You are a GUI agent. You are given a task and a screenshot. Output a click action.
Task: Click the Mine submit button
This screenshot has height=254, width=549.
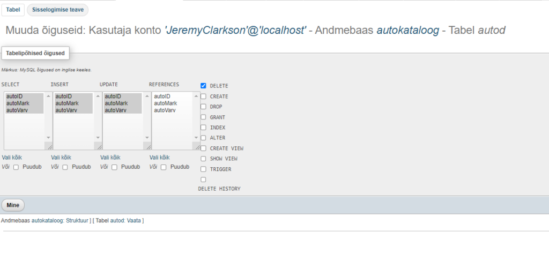13,205
